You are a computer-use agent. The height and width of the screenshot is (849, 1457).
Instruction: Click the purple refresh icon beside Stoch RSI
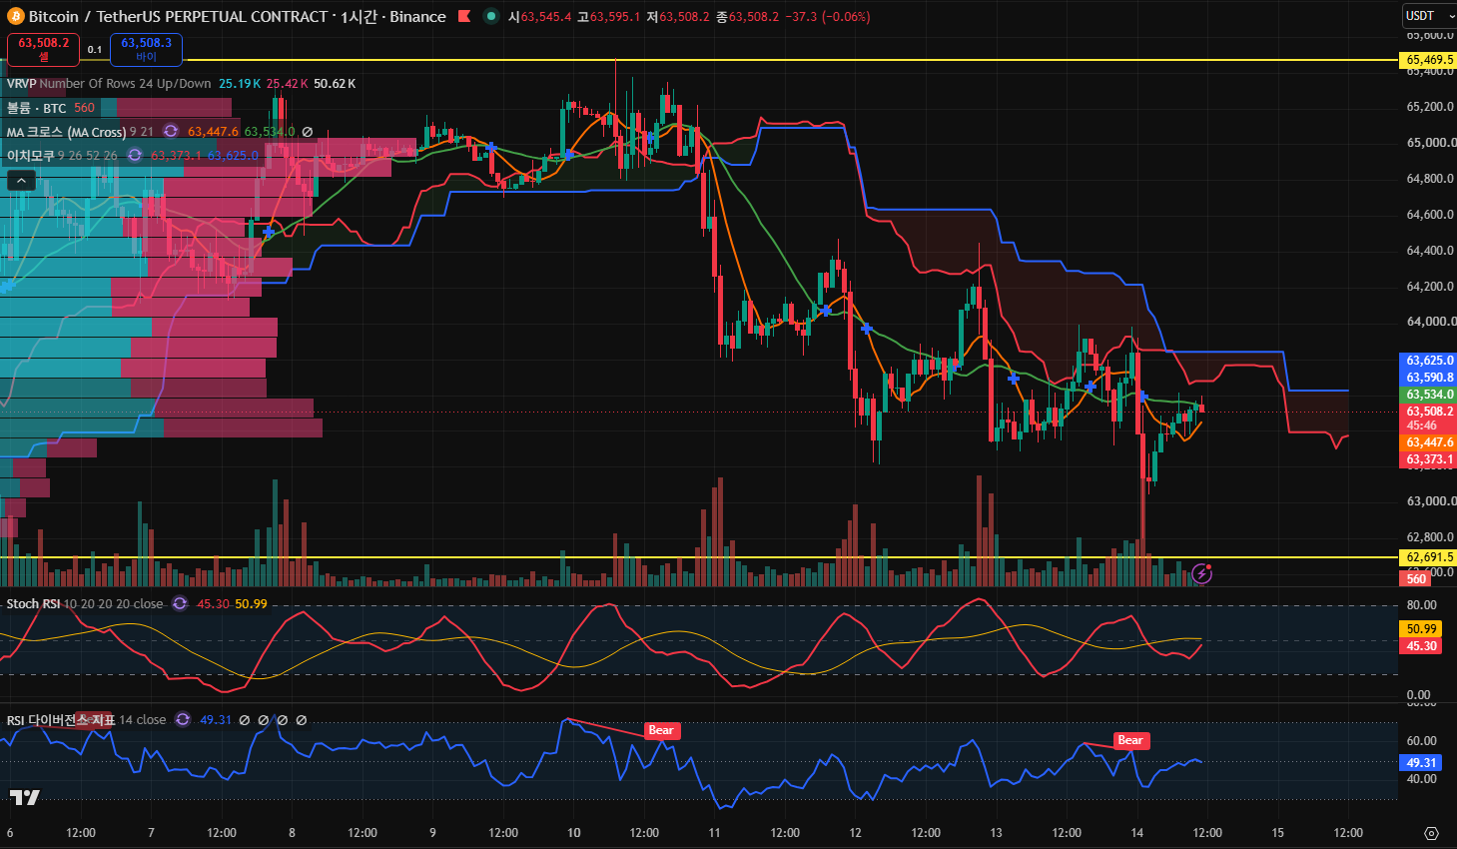pos(180,604)
